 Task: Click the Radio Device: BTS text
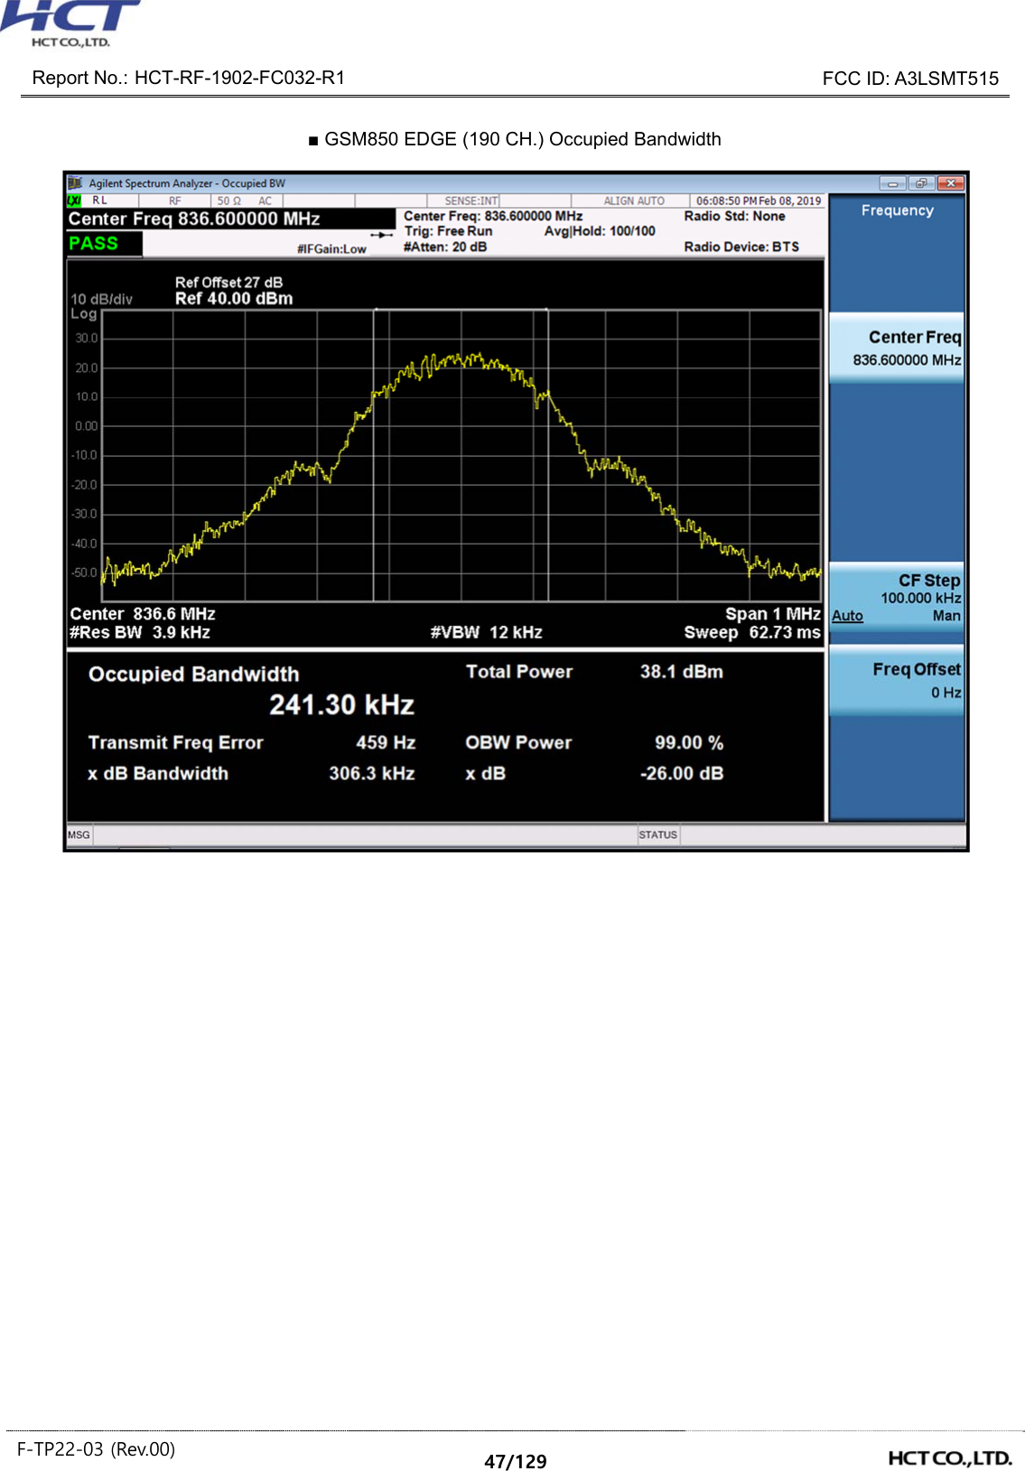click(741, 247)
